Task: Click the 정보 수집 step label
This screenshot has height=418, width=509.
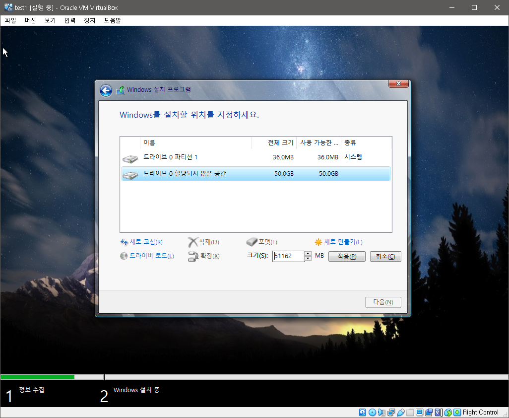Action: click(31, 390)
